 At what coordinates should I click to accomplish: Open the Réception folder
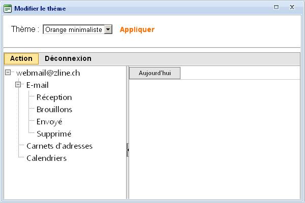54,97
